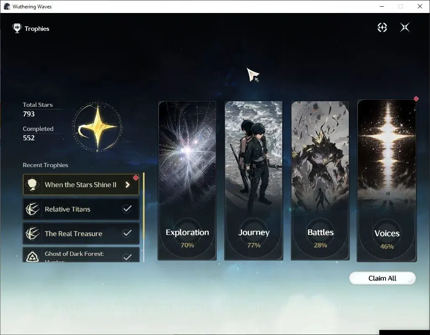
Task: Open the Voices trophy category
Action: click(387, 180)
